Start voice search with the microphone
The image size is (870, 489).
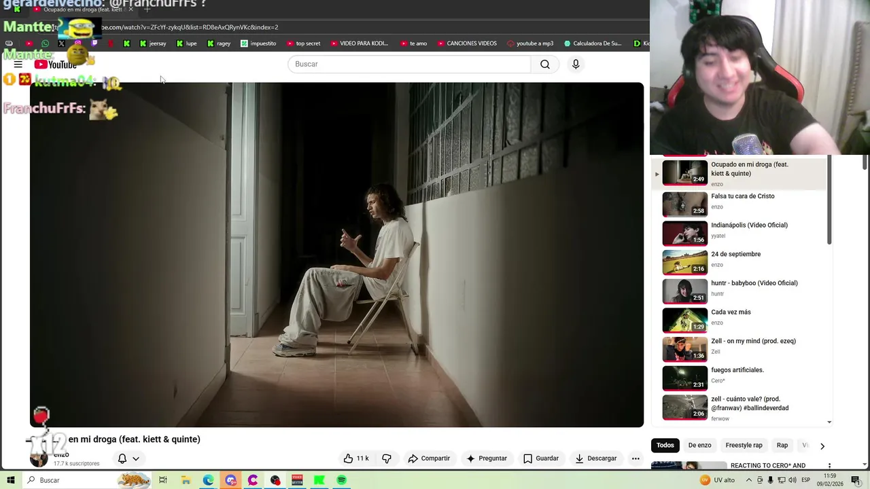tap(576, 64)
